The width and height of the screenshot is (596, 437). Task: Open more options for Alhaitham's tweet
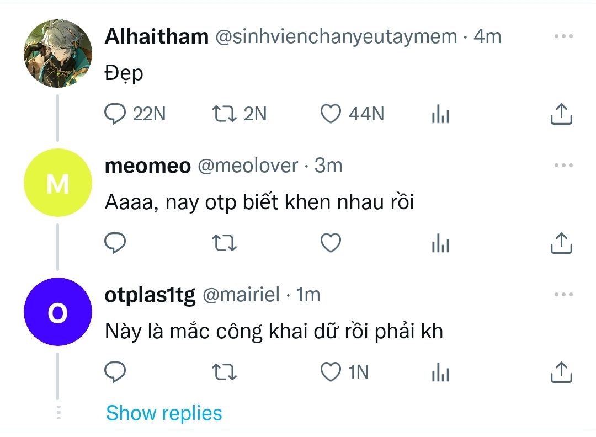tap(563, 37)
